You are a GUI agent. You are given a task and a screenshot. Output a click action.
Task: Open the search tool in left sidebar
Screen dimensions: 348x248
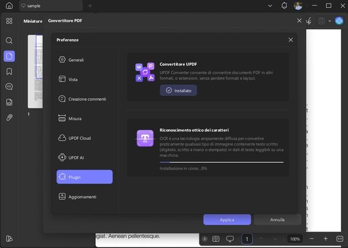tap(9, 40)
